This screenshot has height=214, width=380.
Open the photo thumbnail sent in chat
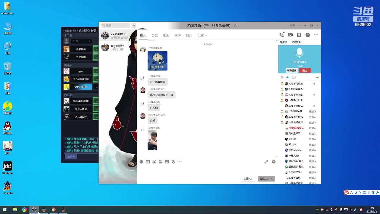pos(152,140)
